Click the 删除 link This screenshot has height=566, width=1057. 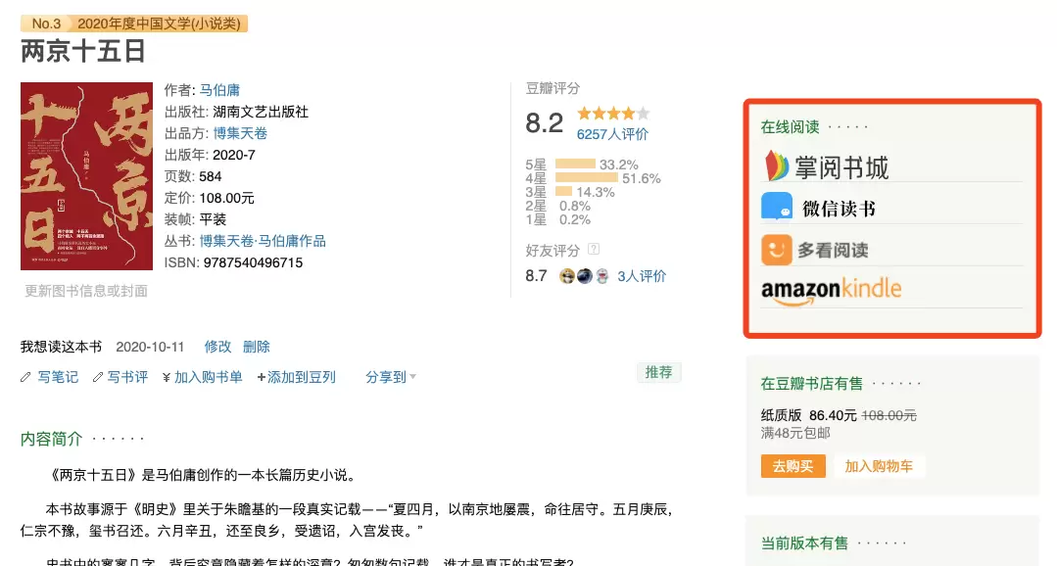point(256,347)
